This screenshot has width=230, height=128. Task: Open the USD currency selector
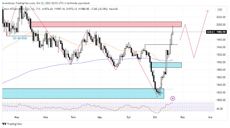point(220,10)
